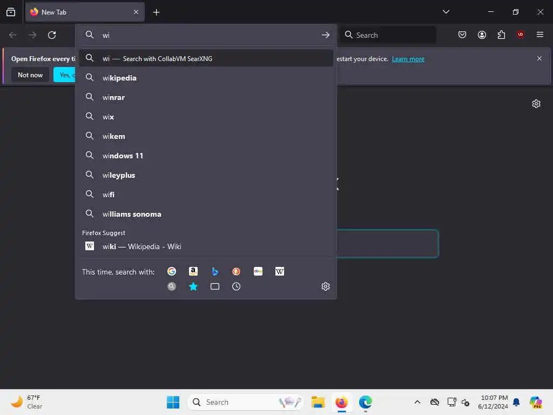This screenshot has width=553, height=415.
Task: Search this time with Wikipedia icon
Action: click(280, 271)
